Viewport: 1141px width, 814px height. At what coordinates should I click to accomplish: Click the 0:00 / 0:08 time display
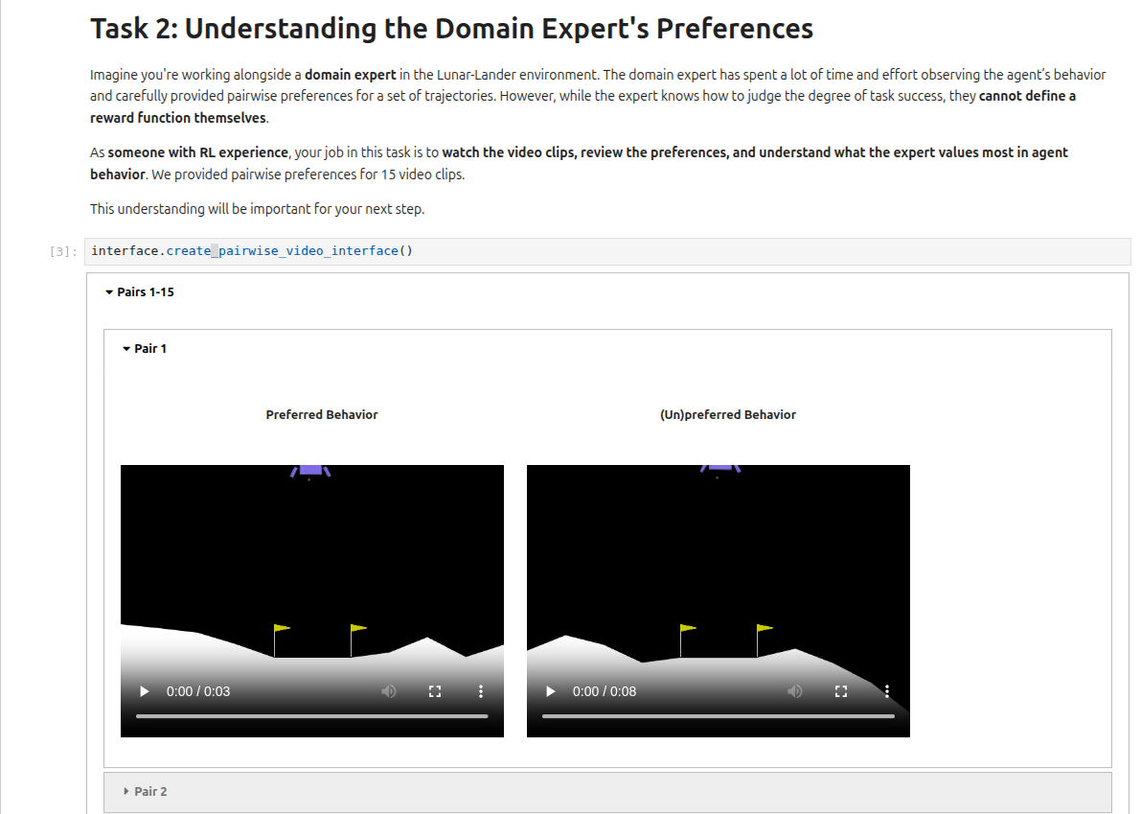[x=604, y=691]
